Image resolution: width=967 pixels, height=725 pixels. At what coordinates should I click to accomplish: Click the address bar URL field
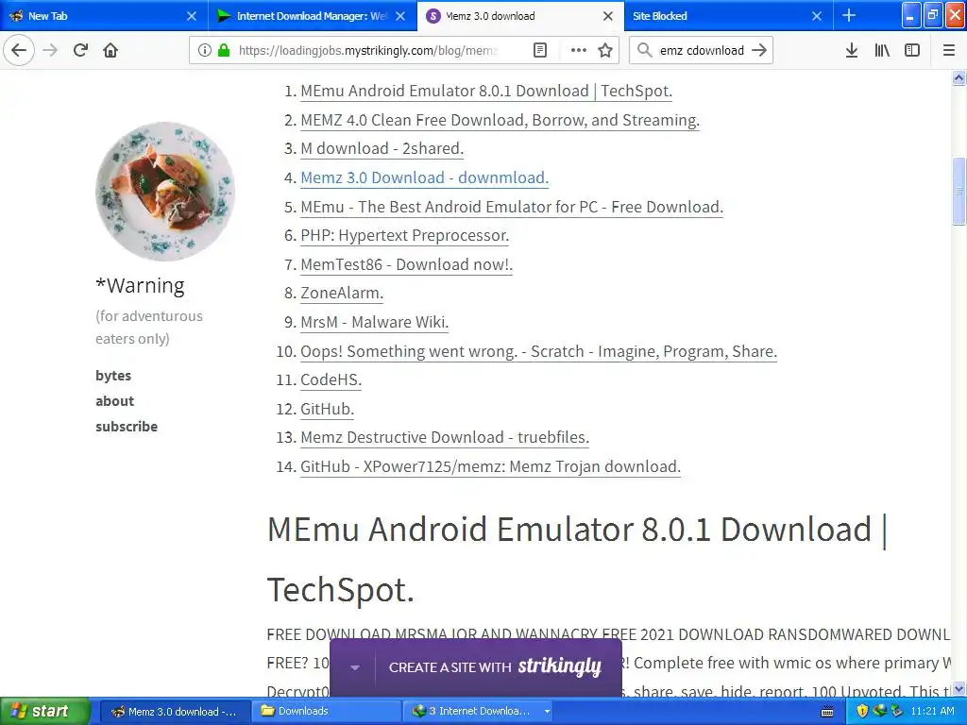point(370,50)
